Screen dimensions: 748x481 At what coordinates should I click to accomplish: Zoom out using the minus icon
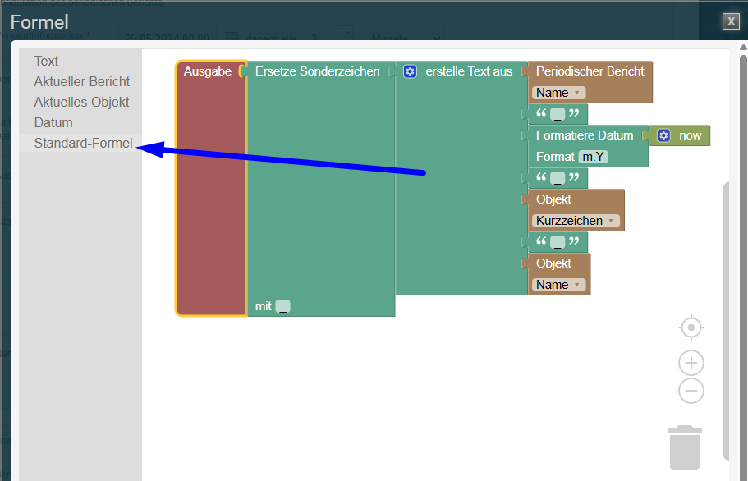click(x=691, y=391)
